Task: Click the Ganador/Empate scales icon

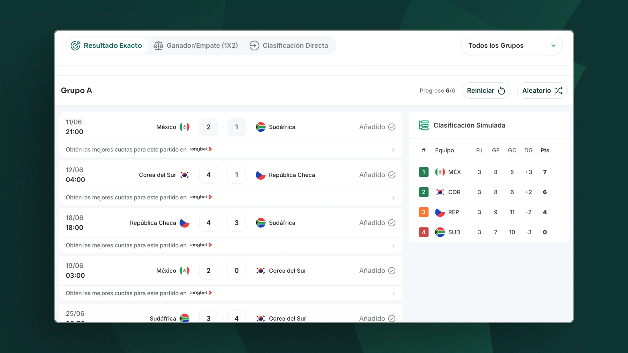Action: 158,45
